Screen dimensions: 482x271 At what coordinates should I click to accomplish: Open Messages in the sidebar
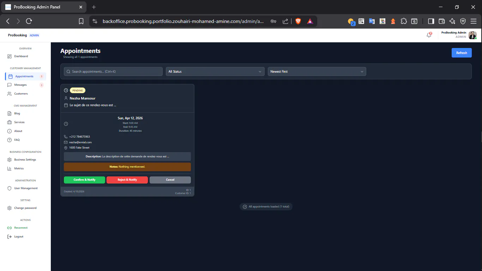tap(25, 85)
